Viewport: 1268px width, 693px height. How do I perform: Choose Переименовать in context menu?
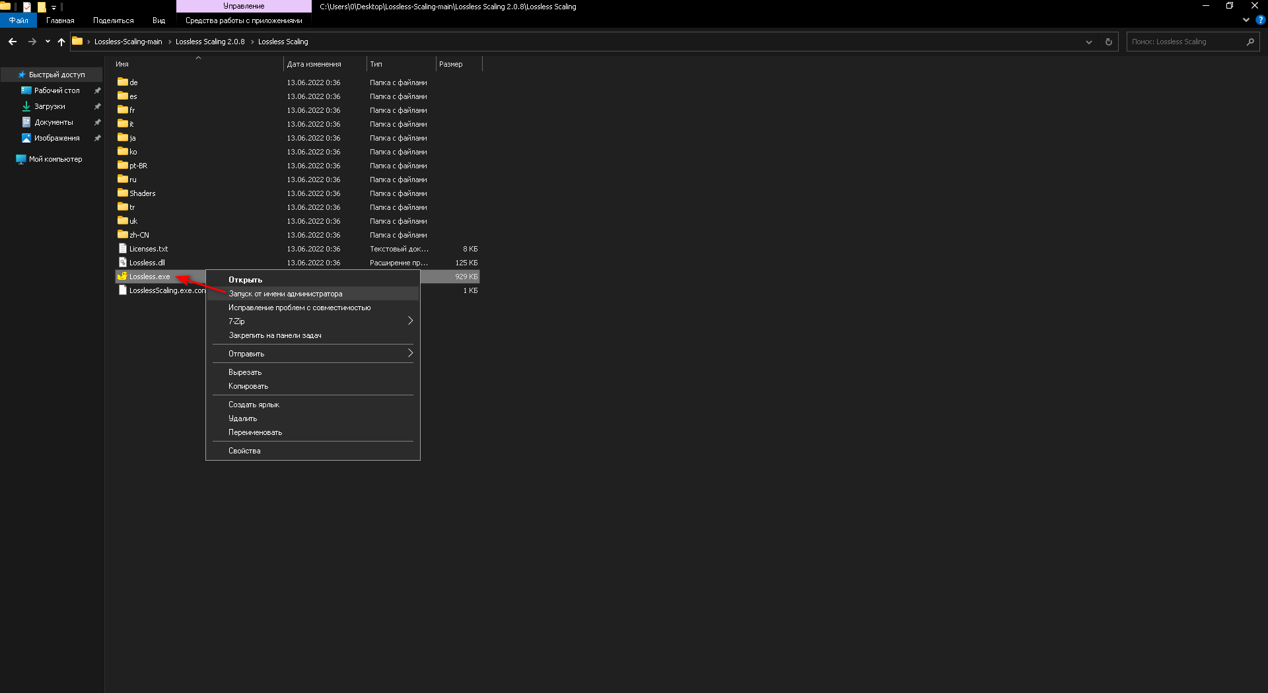click(313, 432)
